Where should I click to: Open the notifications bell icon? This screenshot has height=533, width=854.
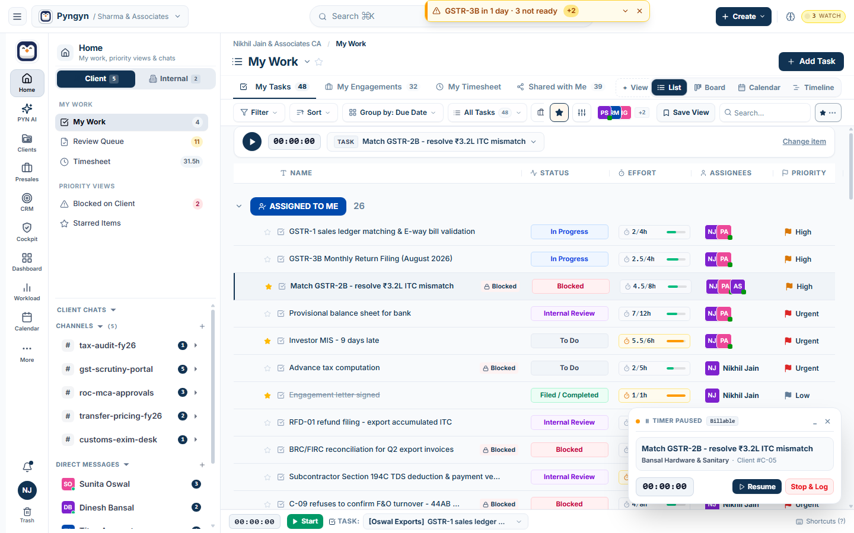[27, 467]
